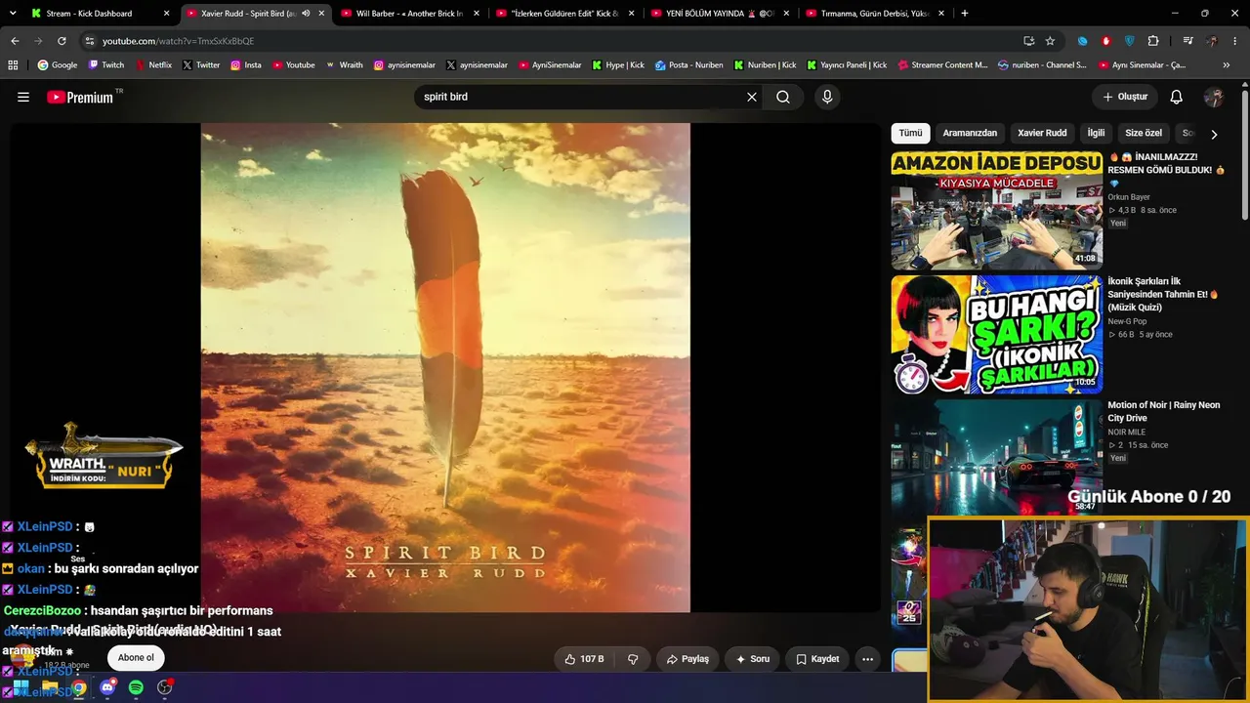Open YouTube notifications bell
This screenshot has height=703, width=1250.
[x=1177, y=97]
